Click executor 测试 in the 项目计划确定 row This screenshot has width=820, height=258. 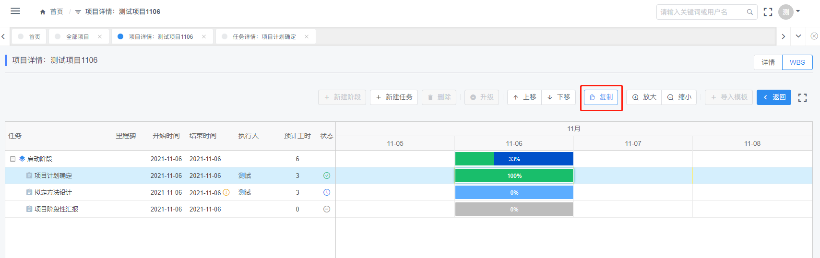pos(245,176)
